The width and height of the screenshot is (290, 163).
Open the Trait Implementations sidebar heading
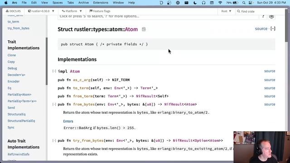24,45
